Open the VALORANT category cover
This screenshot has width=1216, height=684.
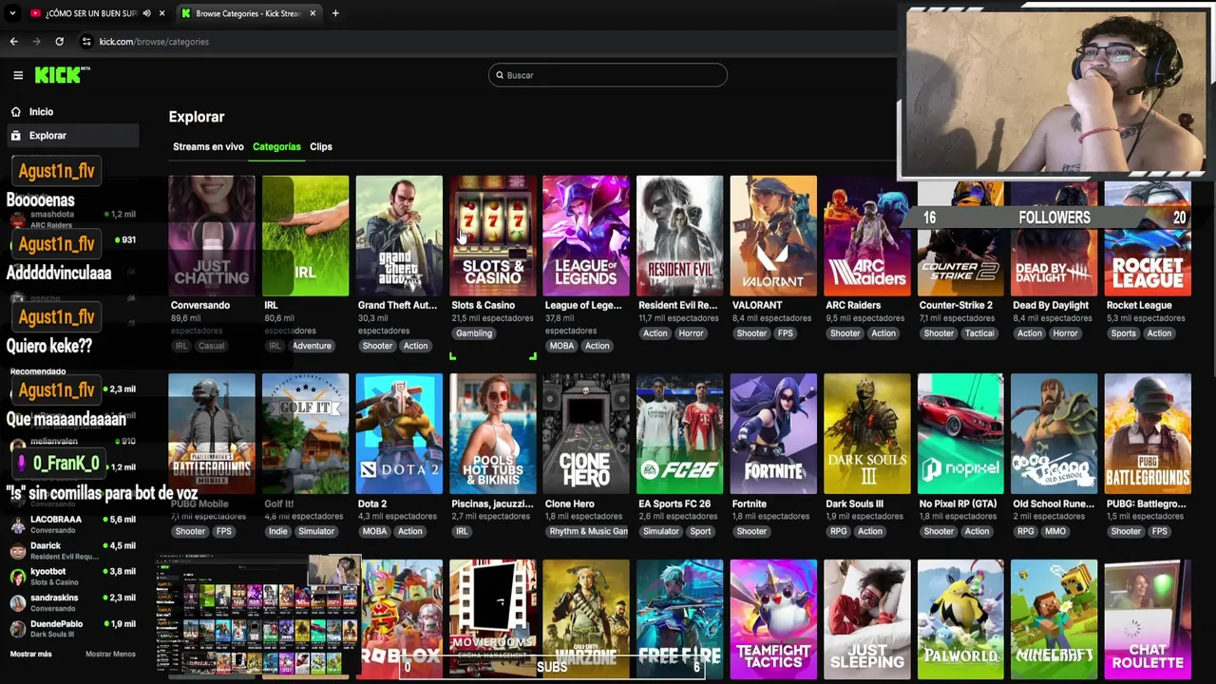tap(773, 235)
